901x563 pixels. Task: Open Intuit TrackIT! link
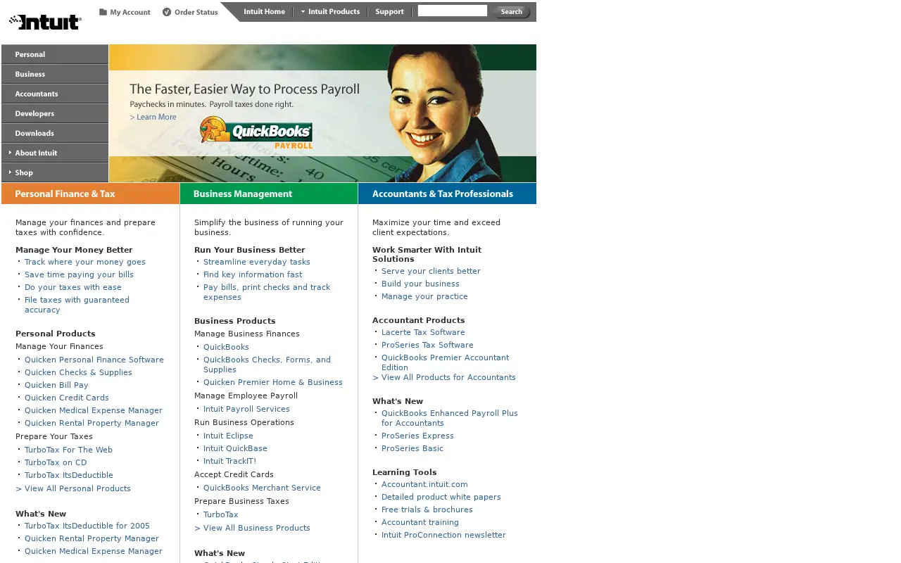(x=229, y=461)
